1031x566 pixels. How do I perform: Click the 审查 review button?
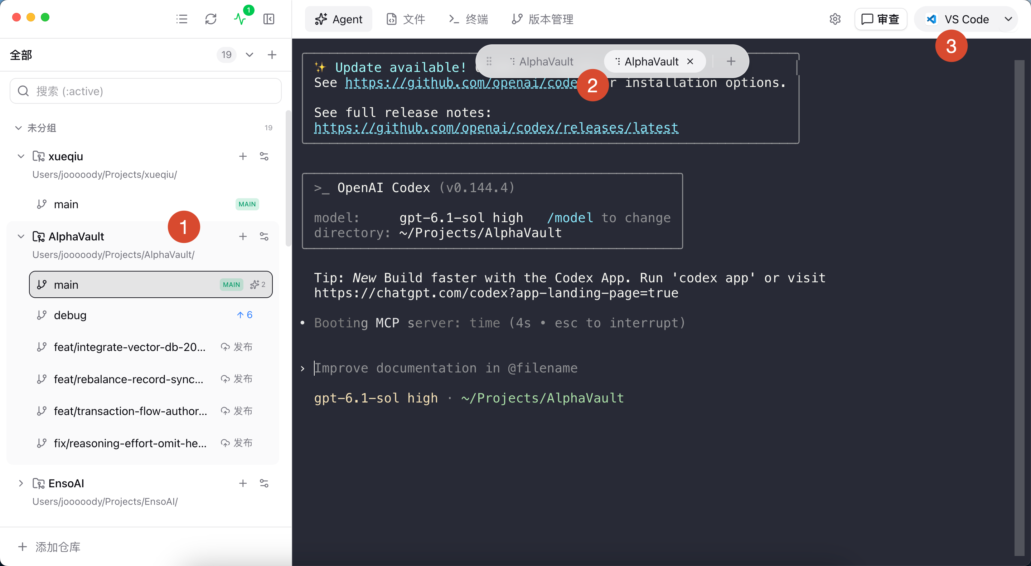(881, 19)
